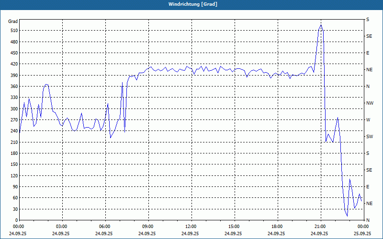The height and width of the screenshot is (239, 383).
Task: Click the 30 y-axis label
Action: (x=15, y=209)
